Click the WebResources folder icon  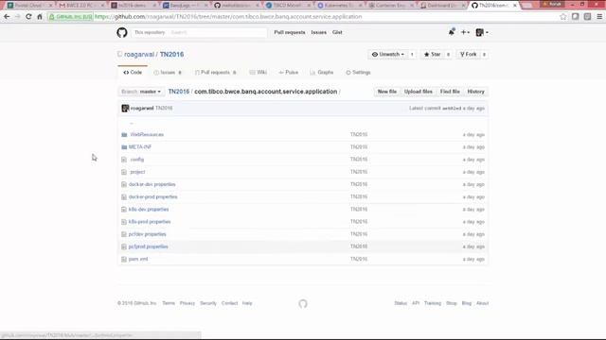coord(124,134)
